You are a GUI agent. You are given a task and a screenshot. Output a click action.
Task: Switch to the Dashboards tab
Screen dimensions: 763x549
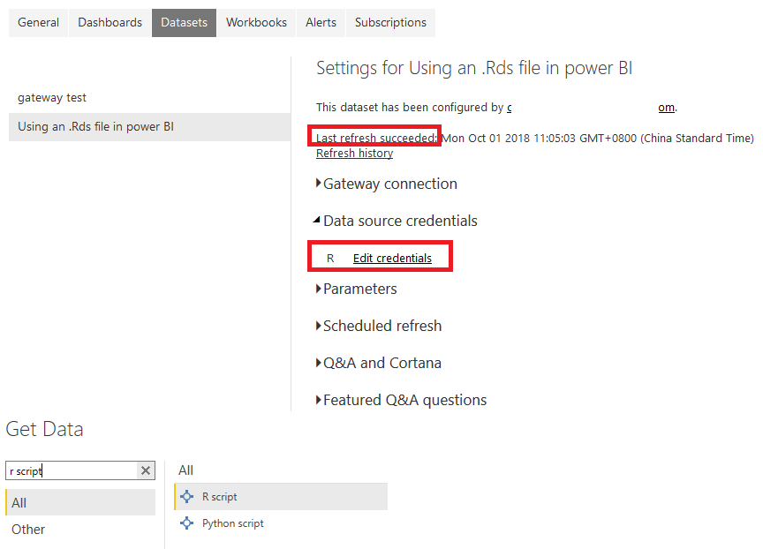point(110,22)
